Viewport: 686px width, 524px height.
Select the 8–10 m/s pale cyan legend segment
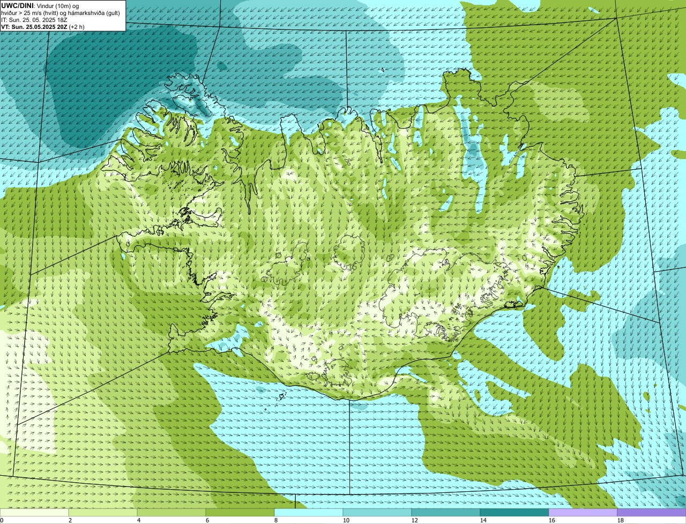pos(309,512)
